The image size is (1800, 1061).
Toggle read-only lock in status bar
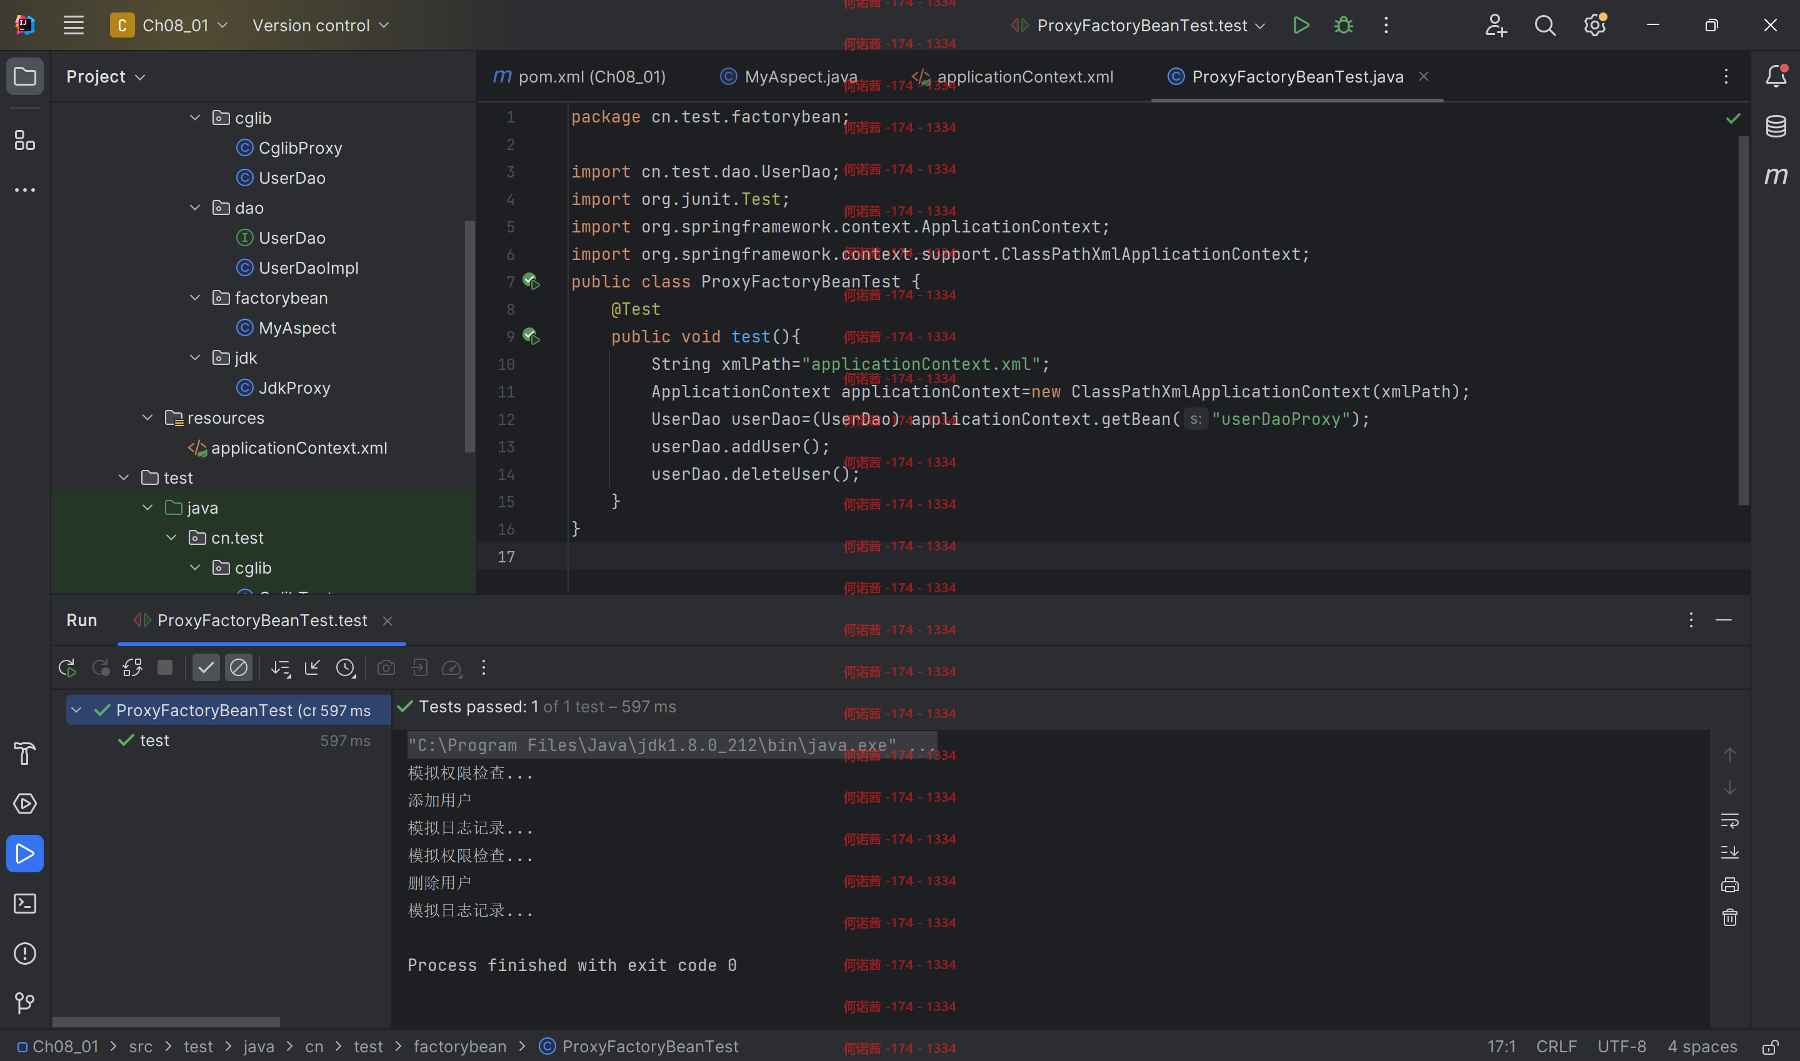point(1771,1047)
